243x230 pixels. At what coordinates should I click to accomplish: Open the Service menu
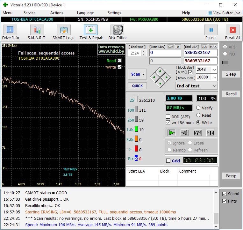coord(29,13)
